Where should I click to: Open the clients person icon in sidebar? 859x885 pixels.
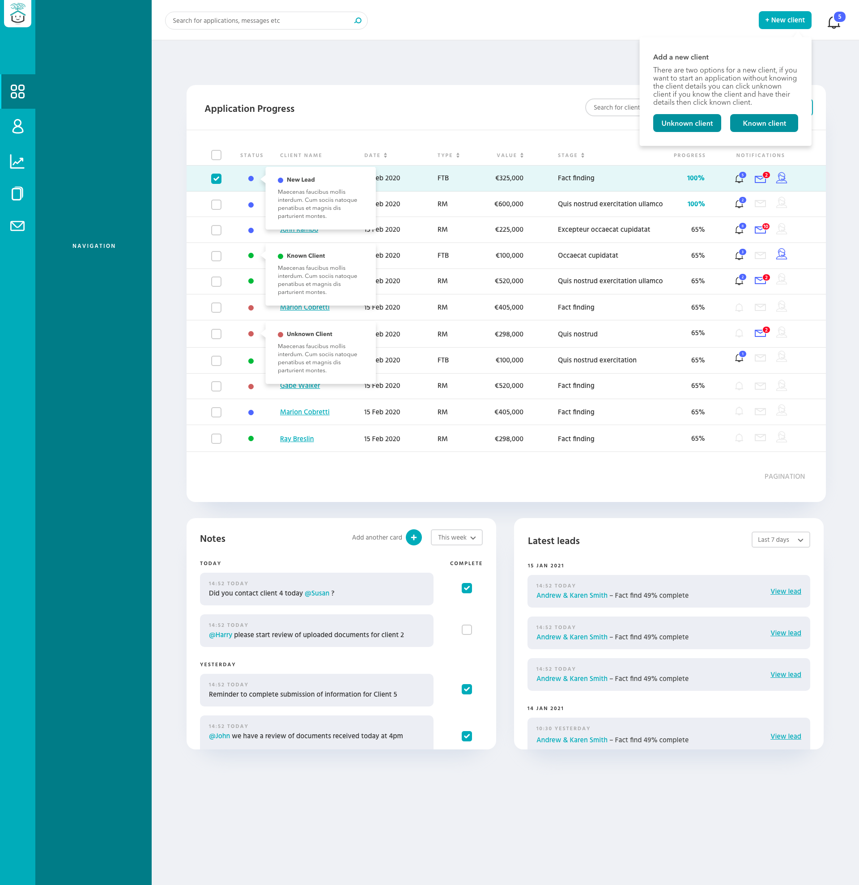[x=17, y=127]
